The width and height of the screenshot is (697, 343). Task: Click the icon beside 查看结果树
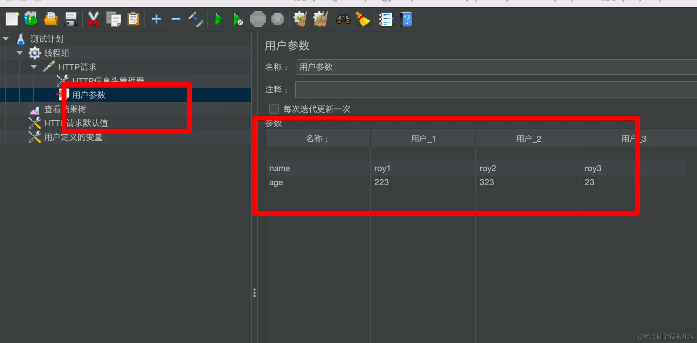click(x=35, y=110)
